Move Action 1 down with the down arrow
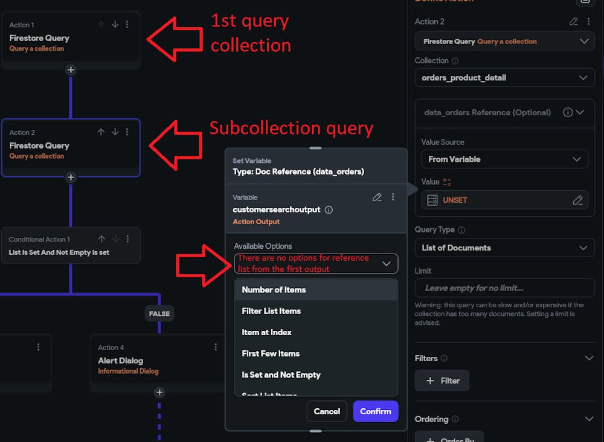The image size is (604, 442). (115, 25)
